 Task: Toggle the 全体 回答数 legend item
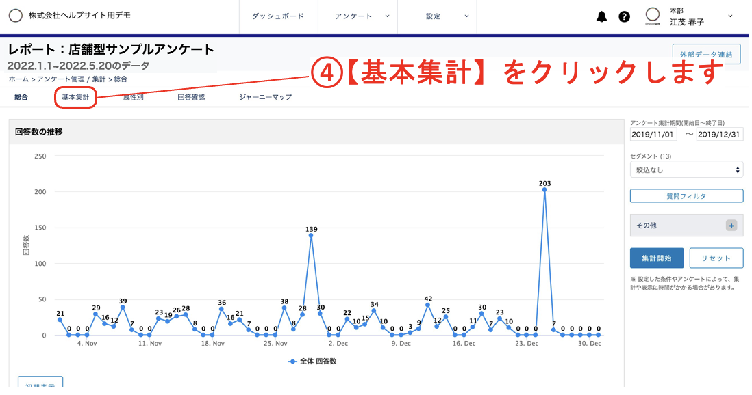[x=313, y=361]
